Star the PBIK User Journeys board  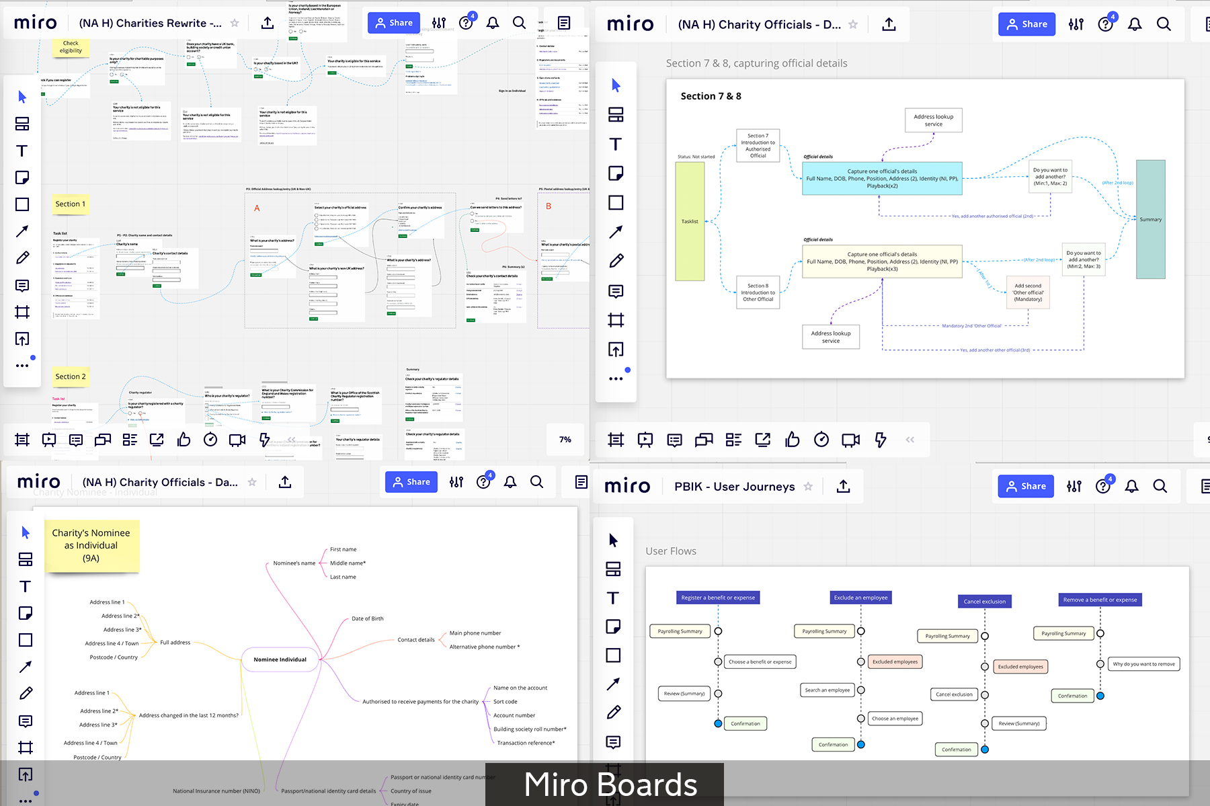click(x=808, y=486)
